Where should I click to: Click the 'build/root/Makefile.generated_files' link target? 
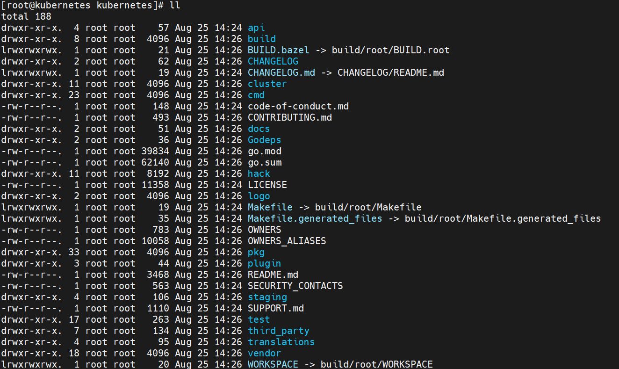[503, 218]
